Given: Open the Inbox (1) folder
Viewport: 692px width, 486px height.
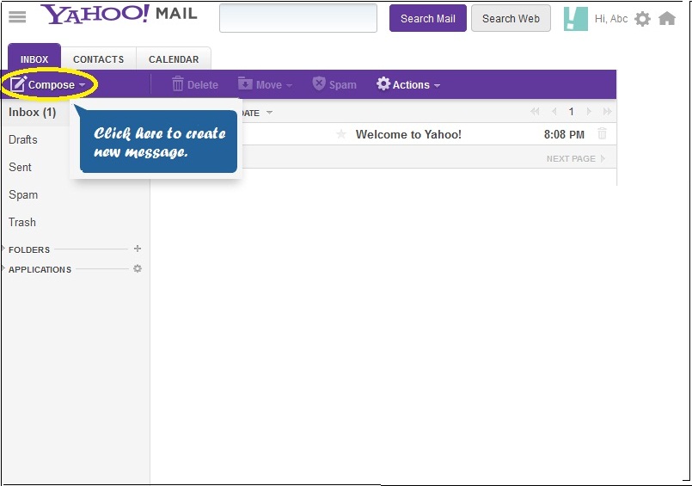Looking at the screenshot, I should pos(32,112).
